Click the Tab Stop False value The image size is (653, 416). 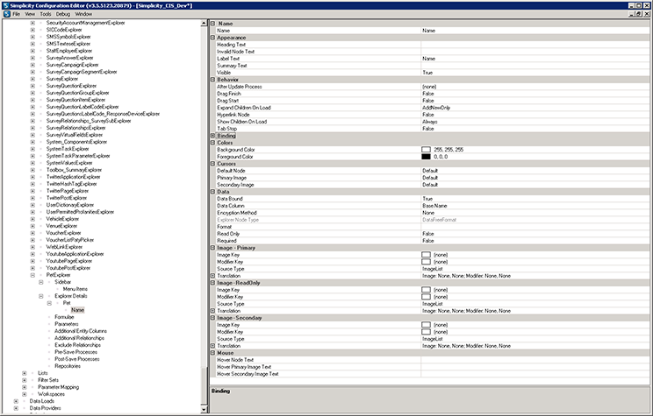(x=535, y=129)
